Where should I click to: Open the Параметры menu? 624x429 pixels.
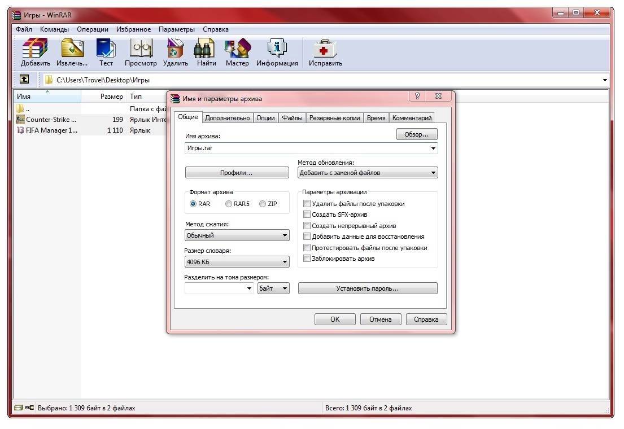(177, 29)
